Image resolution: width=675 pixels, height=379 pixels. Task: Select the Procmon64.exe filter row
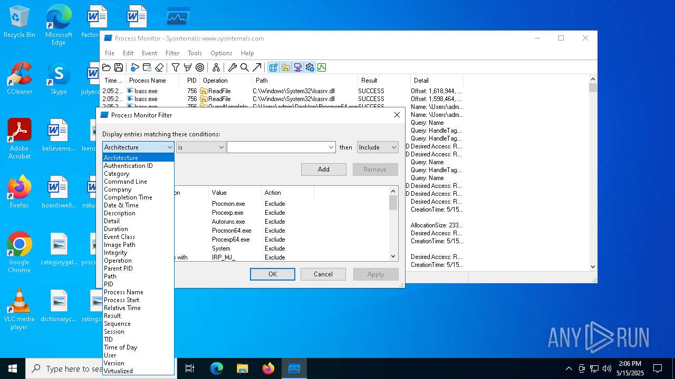tap(246, 231)
